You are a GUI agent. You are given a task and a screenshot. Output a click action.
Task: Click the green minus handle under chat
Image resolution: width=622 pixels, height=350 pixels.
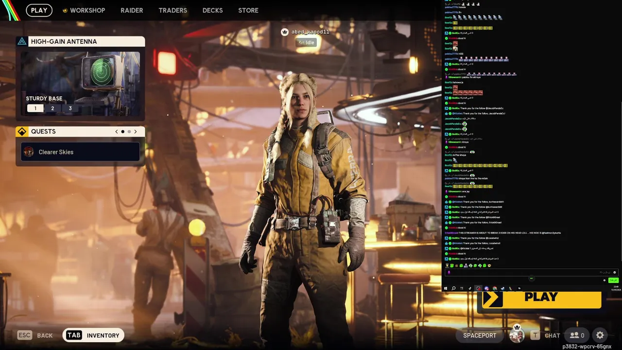(x=532, y=279)
